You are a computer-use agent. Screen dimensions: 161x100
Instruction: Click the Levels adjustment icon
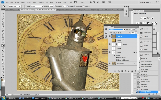pos(145,18)
